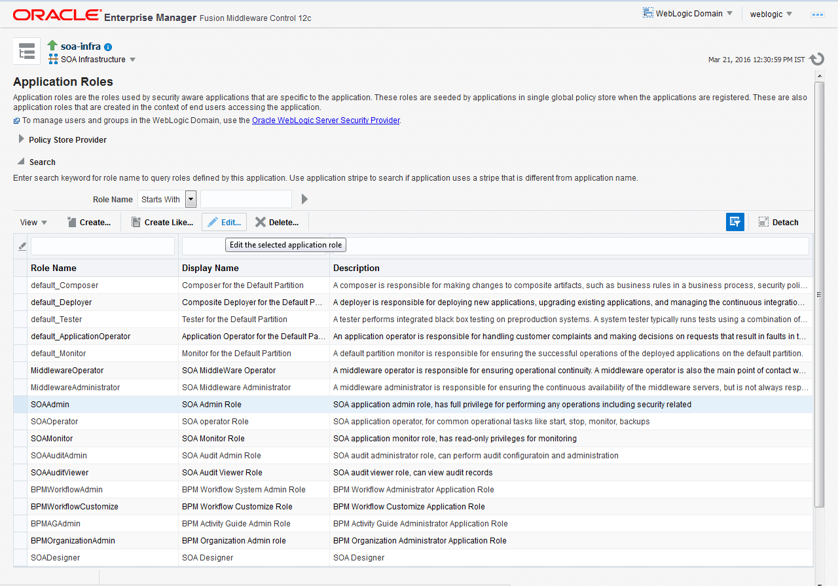Click the SOA MiddleWare Operator display name

pyautogui.click(x=229, y=371)
